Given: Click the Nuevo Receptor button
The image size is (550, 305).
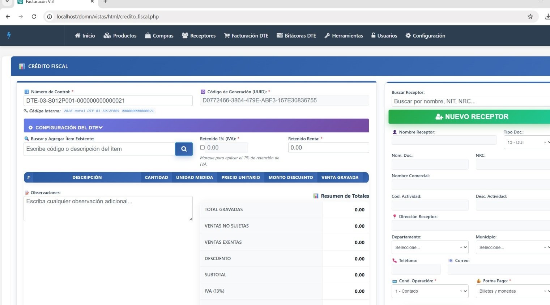Looking at the screenshot, I should point(472,117).
